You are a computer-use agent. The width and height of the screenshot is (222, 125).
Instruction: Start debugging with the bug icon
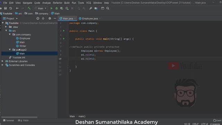pos(57,8)
